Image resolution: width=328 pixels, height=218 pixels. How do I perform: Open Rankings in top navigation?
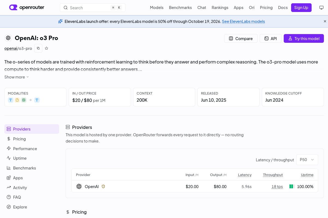[220, 8]
